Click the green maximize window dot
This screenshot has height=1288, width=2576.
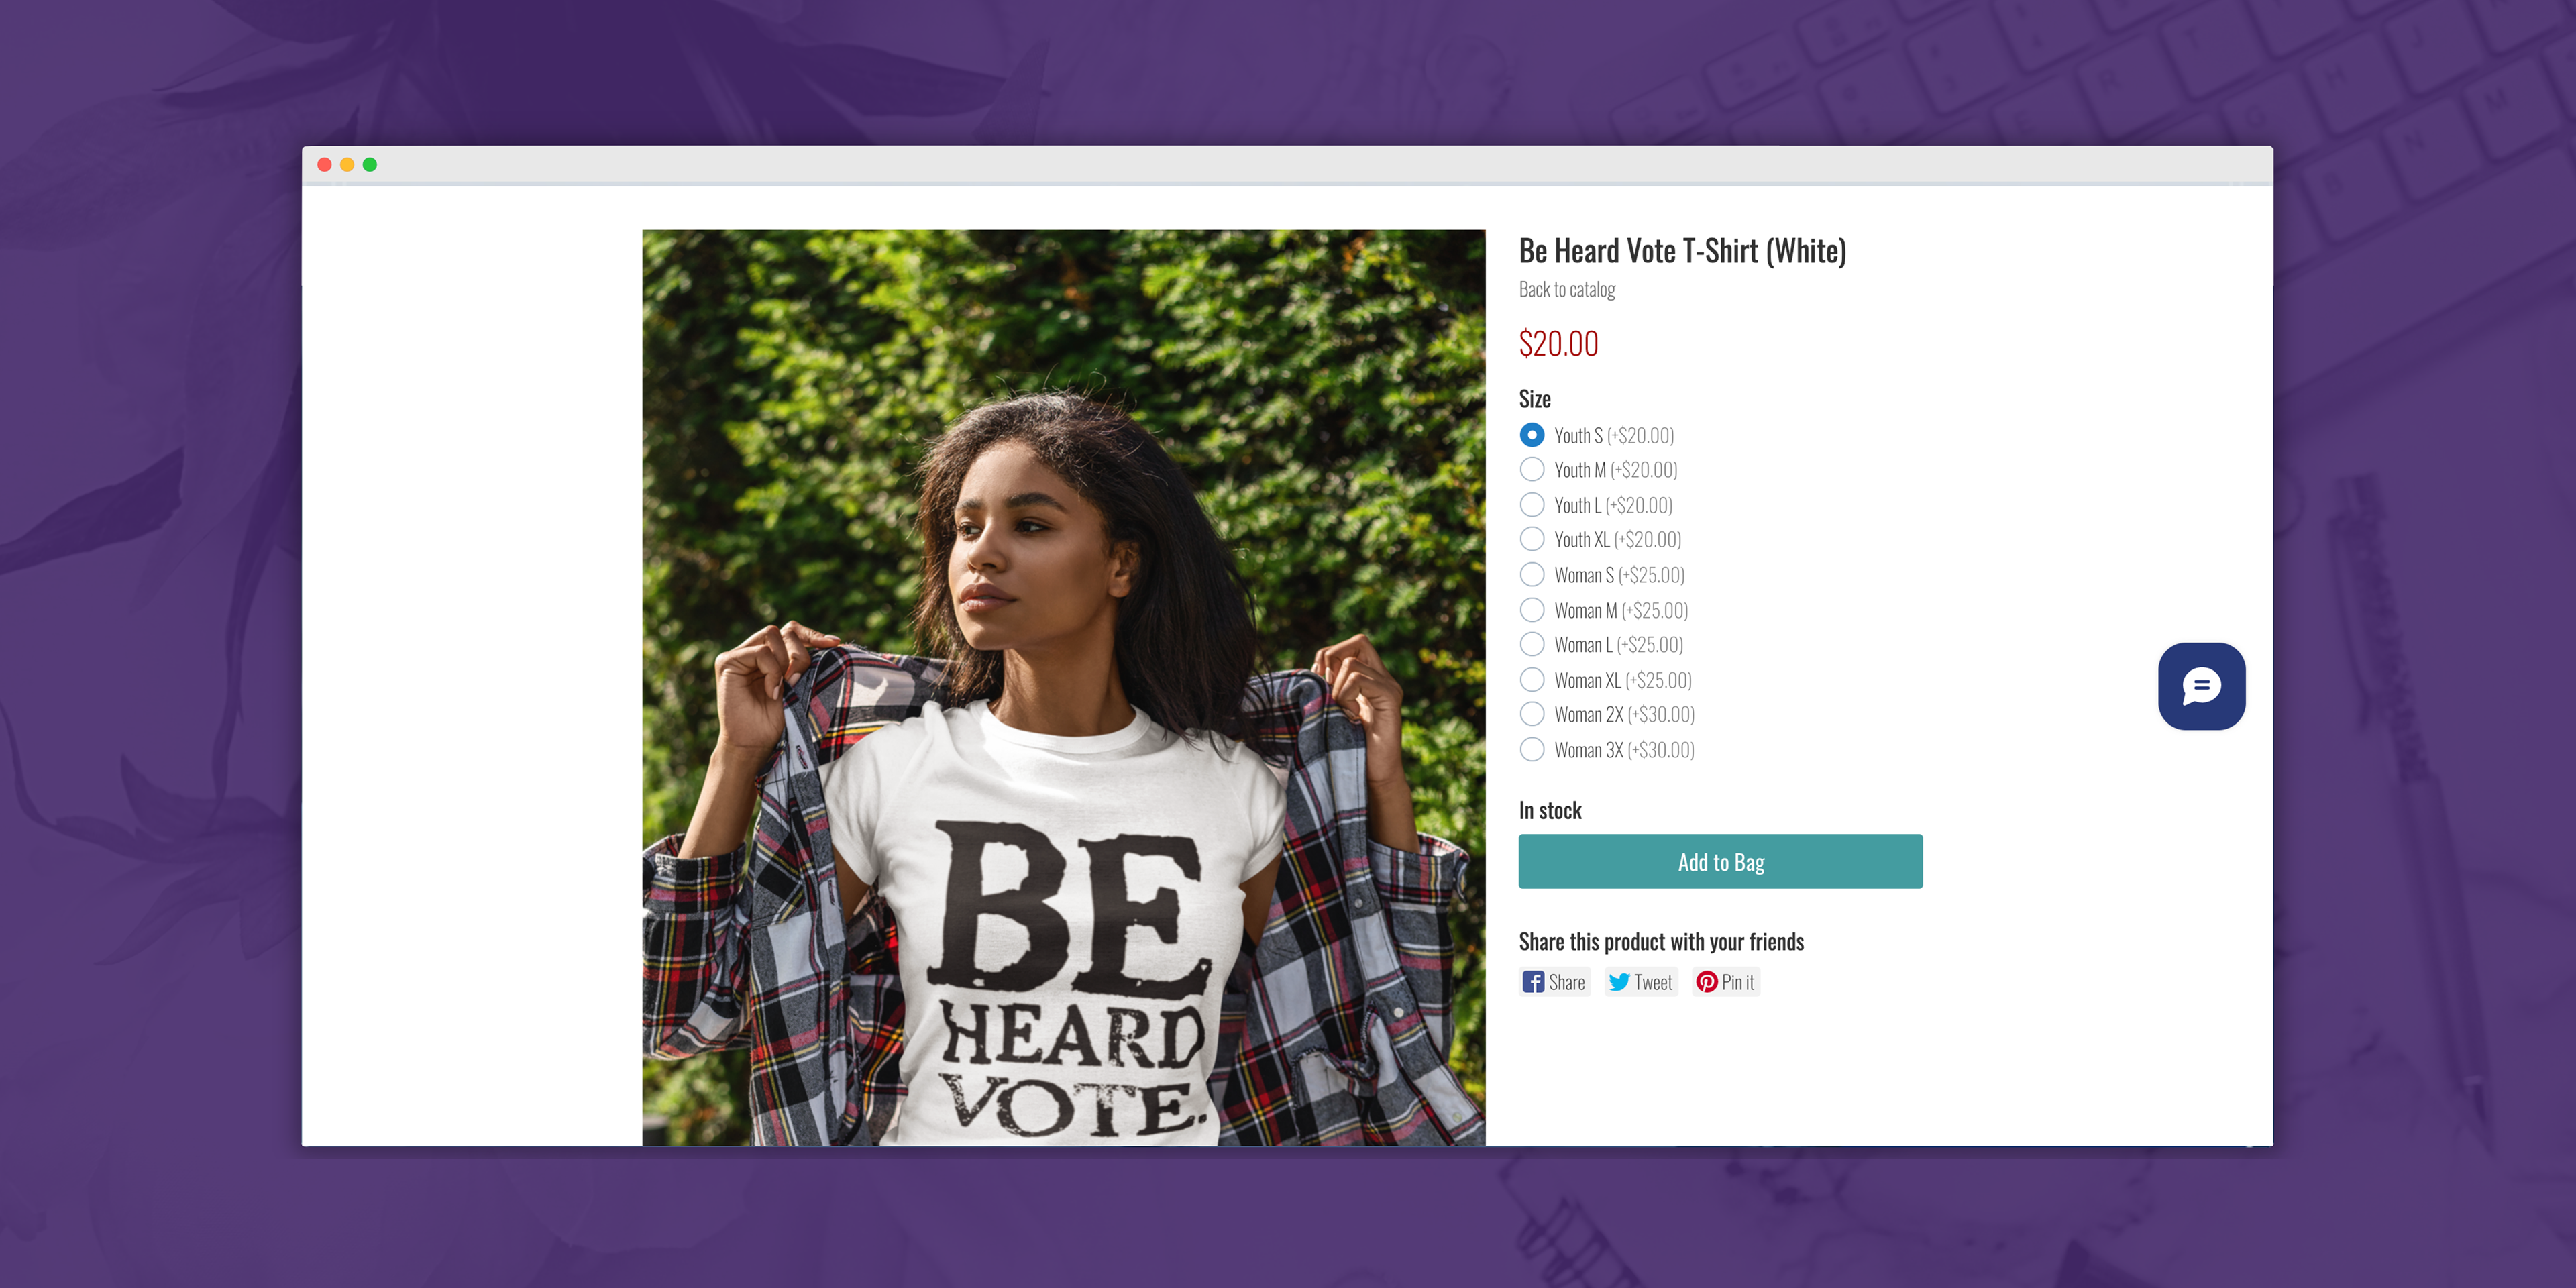pyautogui.click(x=370, y=165)
